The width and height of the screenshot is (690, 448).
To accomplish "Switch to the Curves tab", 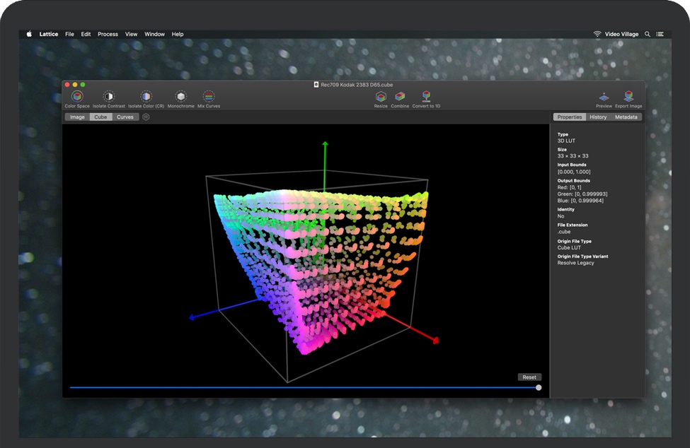I will click(125, 117).
